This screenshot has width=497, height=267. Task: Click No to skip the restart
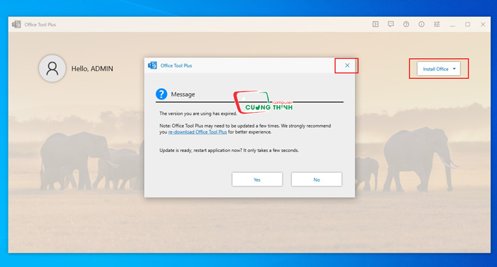(x=317, y=180)
